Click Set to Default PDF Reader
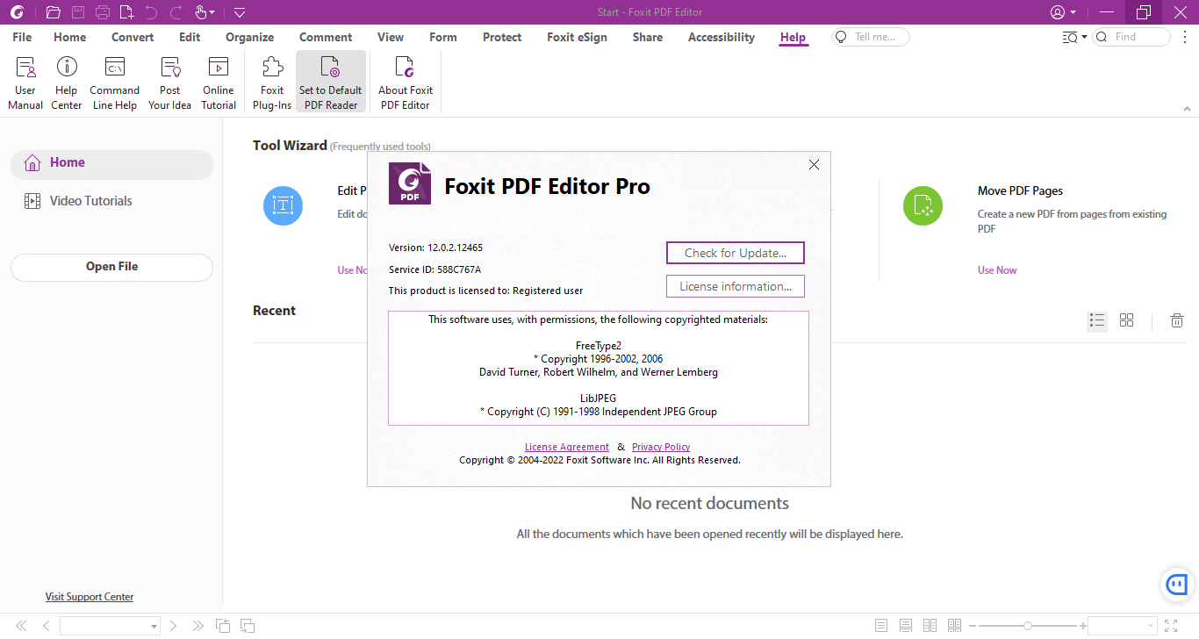 pos(330,81)
